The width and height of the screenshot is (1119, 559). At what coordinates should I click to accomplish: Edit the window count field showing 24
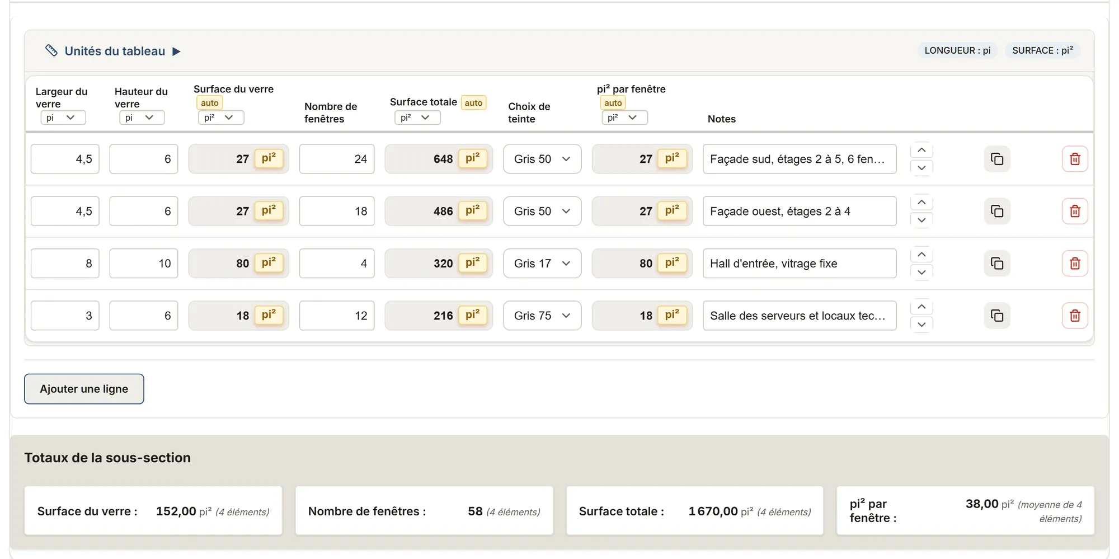click(x=337, y=159)
